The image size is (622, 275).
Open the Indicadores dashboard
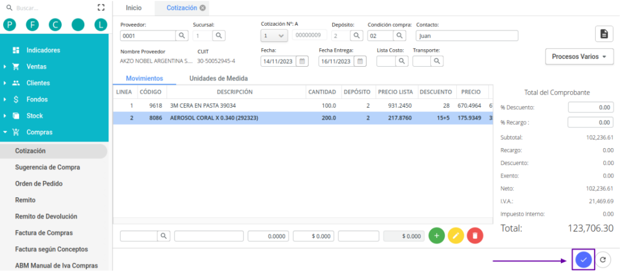point(43,50)
